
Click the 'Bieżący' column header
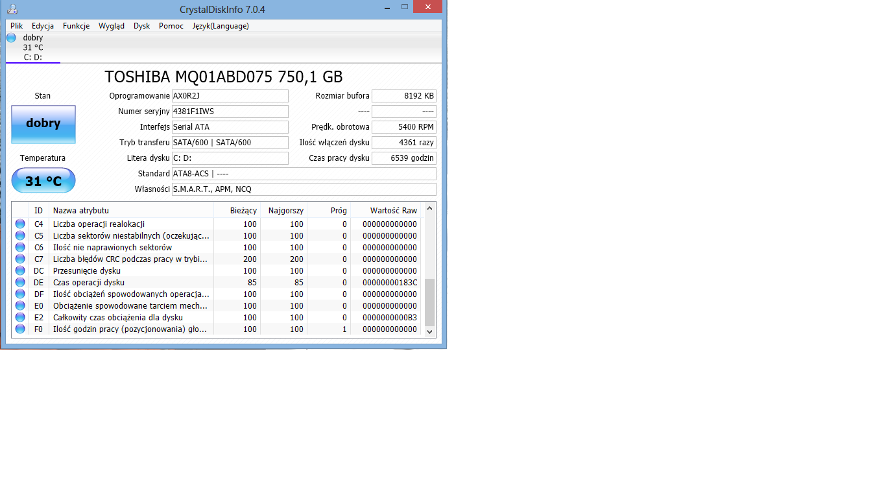(x=237, y=210)
